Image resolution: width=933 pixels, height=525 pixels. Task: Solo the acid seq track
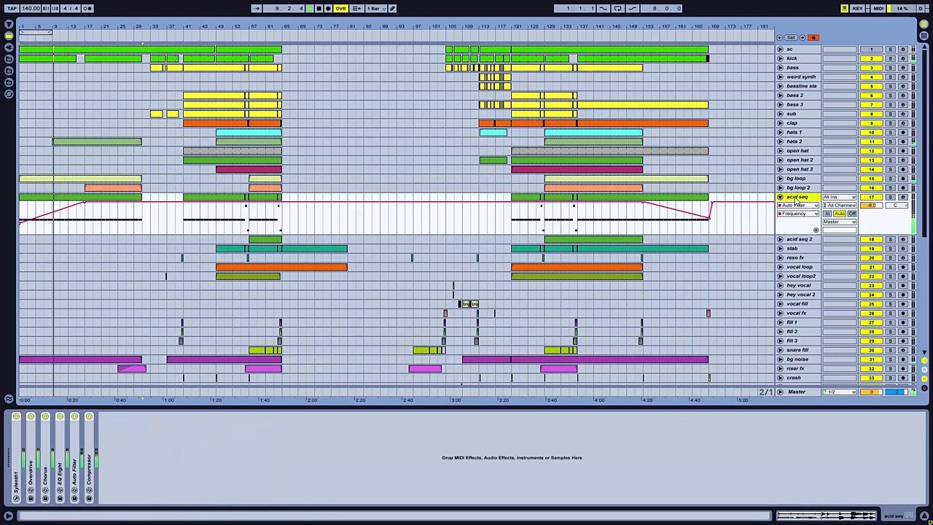[x=891, y=198]
